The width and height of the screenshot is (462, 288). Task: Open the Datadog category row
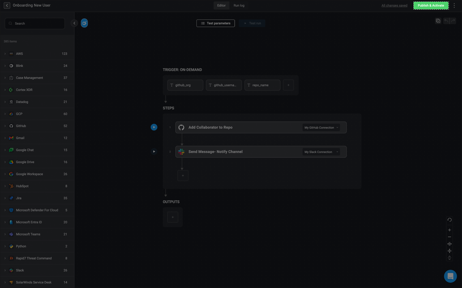point(37,102)
